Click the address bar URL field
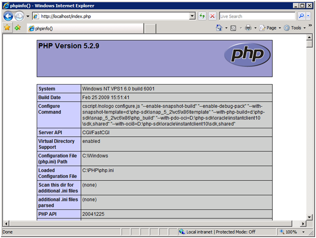The width and height of the screenshot is (316, 238). click(111, 16)
